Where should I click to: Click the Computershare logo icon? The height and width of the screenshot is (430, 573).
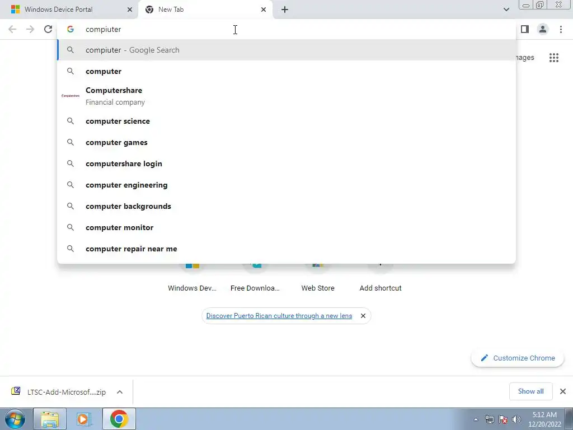71,96
